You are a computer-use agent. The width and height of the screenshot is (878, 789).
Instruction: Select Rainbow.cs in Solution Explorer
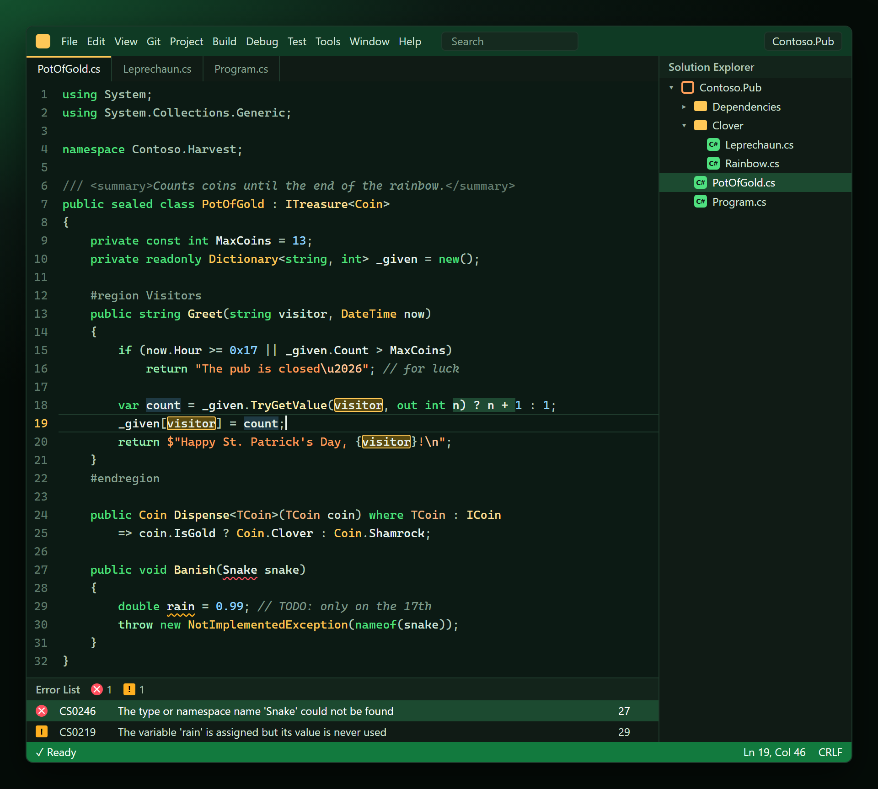(755, 163)
